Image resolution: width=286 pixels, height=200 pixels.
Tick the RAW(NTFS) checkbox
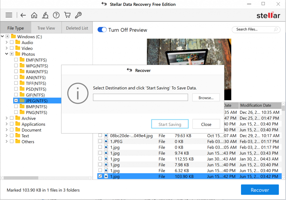pyautogui.click(x=16, y=71)
